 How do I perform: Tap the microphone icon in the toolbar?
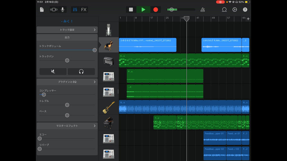pyautogui.click(x=62, y=10)
